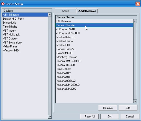This screenshot has height=121, width=141.
Task: Click the Add button
Action: tap(128, 108)
